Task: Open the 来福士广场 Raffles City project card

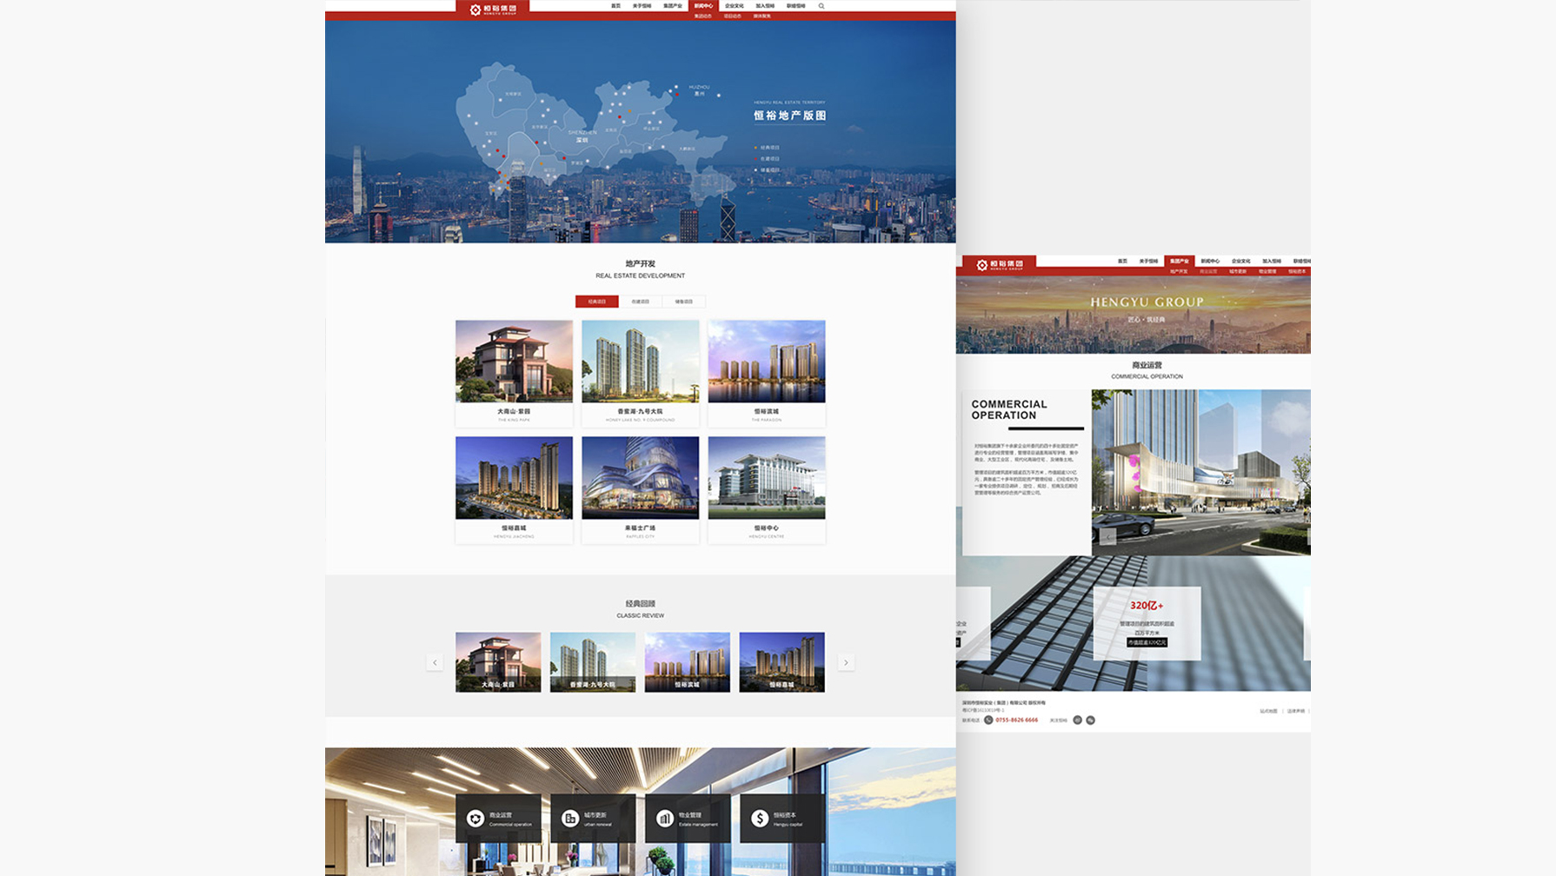Action: tap(640, 489)
